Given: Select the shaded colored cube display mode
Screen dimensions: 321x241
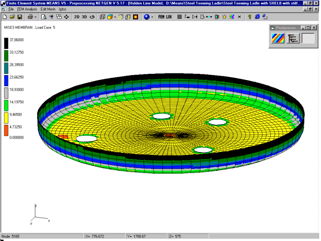Looking at the screenshot, I should 110,17.
